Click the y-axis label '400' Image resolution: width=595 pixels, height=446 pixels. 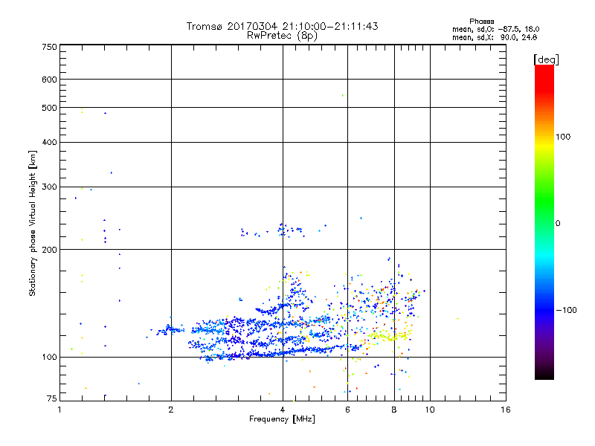[49, 142]
